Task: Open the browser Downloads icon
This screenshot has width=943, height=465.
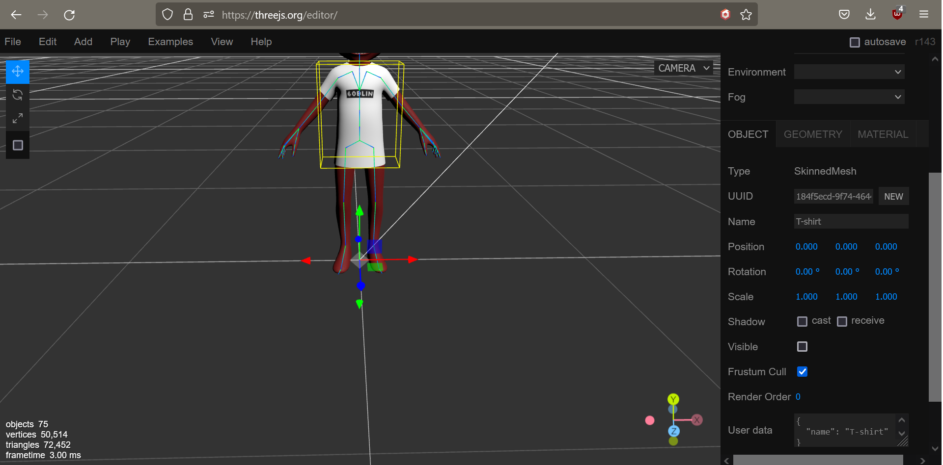Action: pos(870,14)
